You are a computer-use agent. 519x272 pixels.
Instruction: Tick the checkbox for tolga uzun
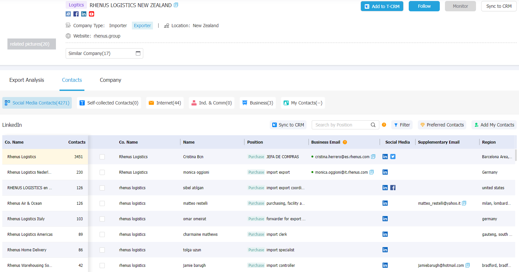102,250
